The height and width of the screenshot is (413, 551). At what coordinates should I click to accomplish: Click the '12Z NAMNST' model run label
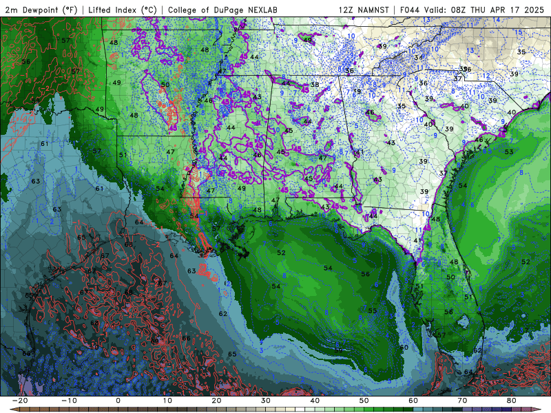(x=364, y=10)
